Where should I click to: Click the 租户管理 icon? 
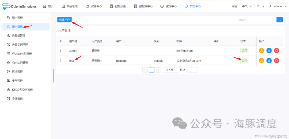(x=8, y=18)
